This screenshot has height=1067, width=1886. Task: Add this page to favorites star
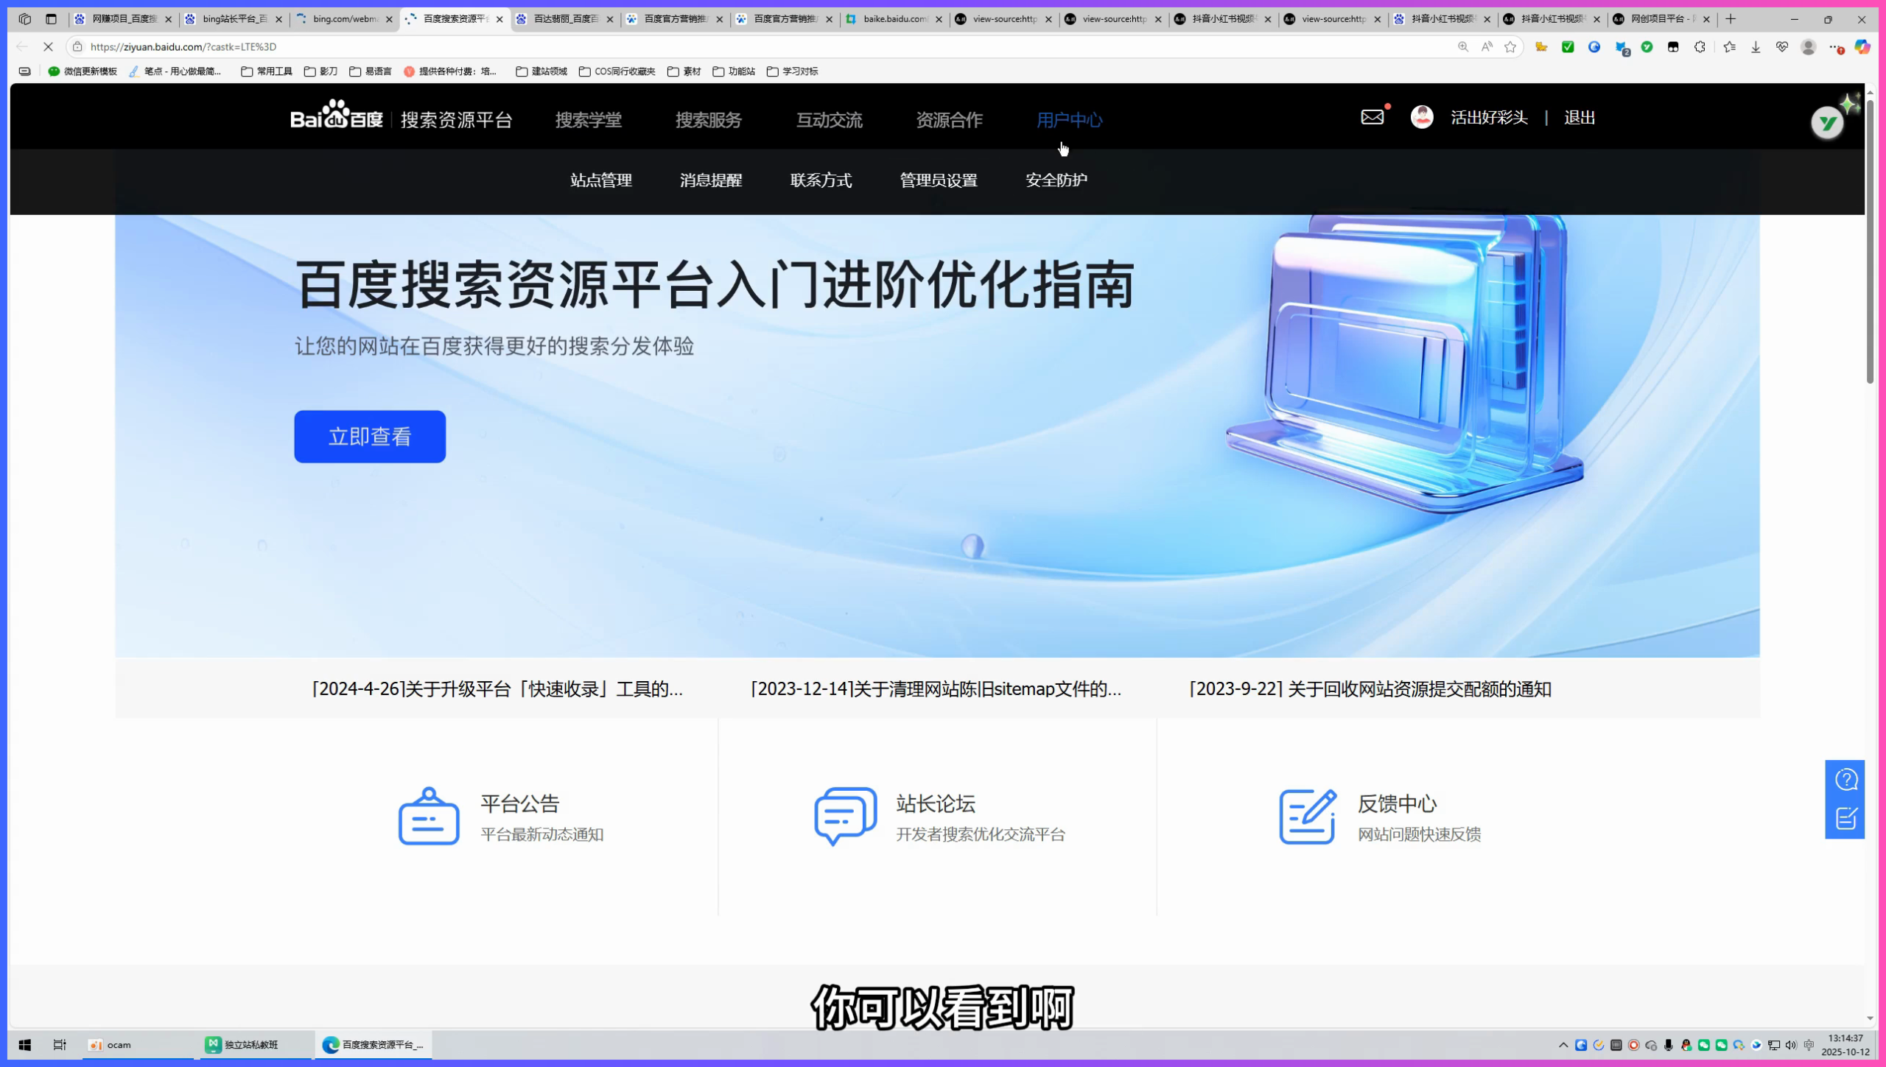[1510, 46]
